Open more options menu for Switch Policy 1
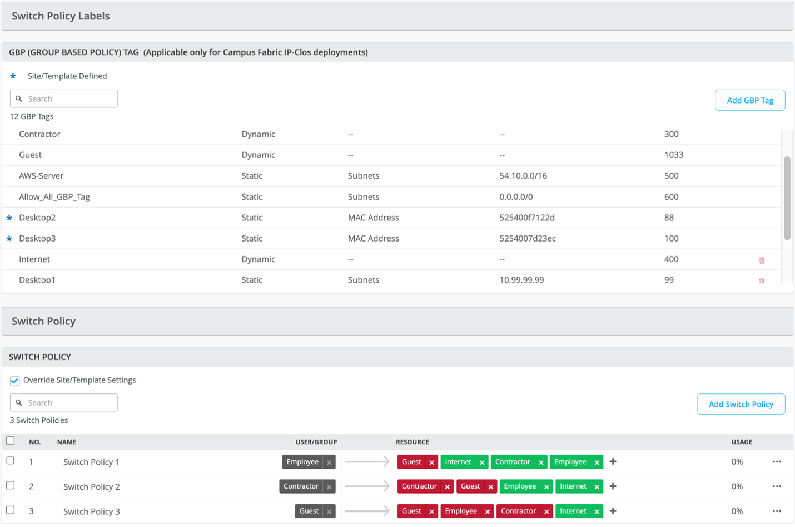The image size is (795, 527). click(x=777, y=461)
